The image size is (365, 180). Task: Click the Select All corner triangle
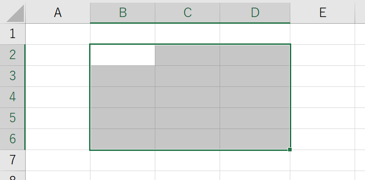click(x=13, y=14)
